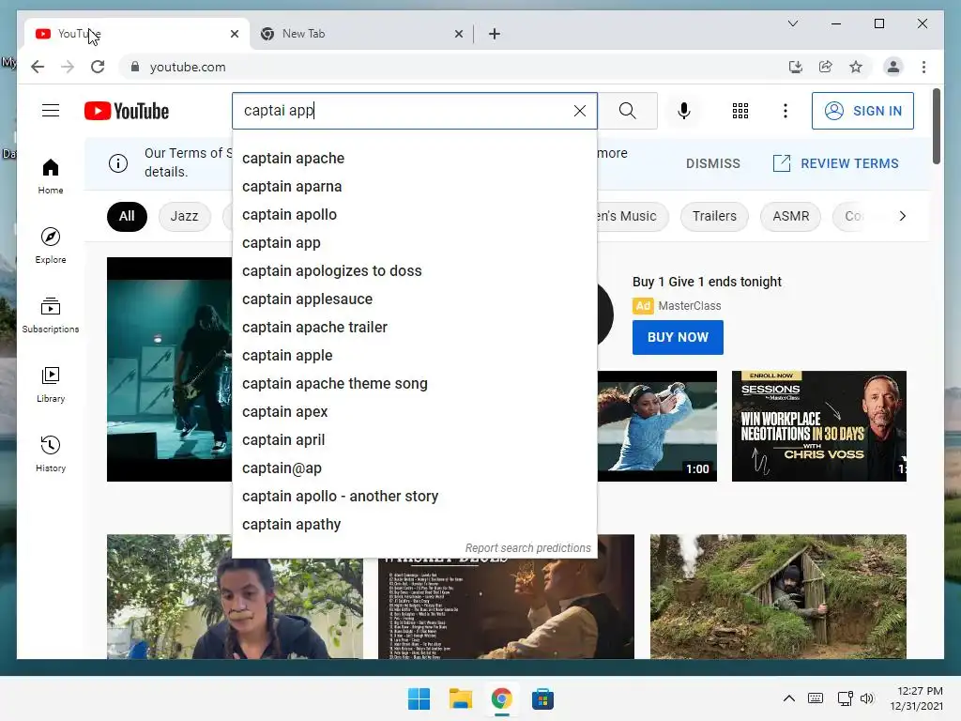
Task: Choose suggestion 'captain april'
Action: (x=414, y=440)
